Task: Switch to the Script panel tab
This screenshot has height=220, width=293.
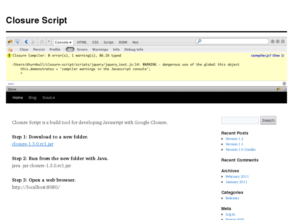Action: (108, 42)
